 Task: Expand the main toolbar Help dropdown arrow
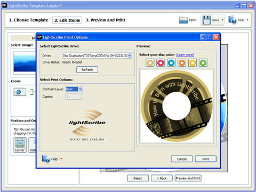pos(247,20)
